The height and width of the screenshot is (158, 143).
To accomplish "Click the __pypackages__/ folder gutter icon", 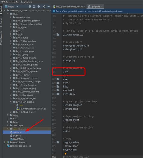I will click(58, 35).
